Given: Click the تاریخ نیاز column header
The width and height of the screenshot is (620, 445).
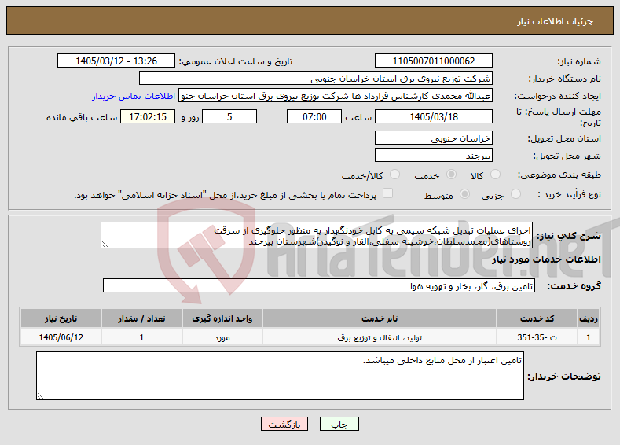Looking at the screenshot, I should (x=61, y=318).
